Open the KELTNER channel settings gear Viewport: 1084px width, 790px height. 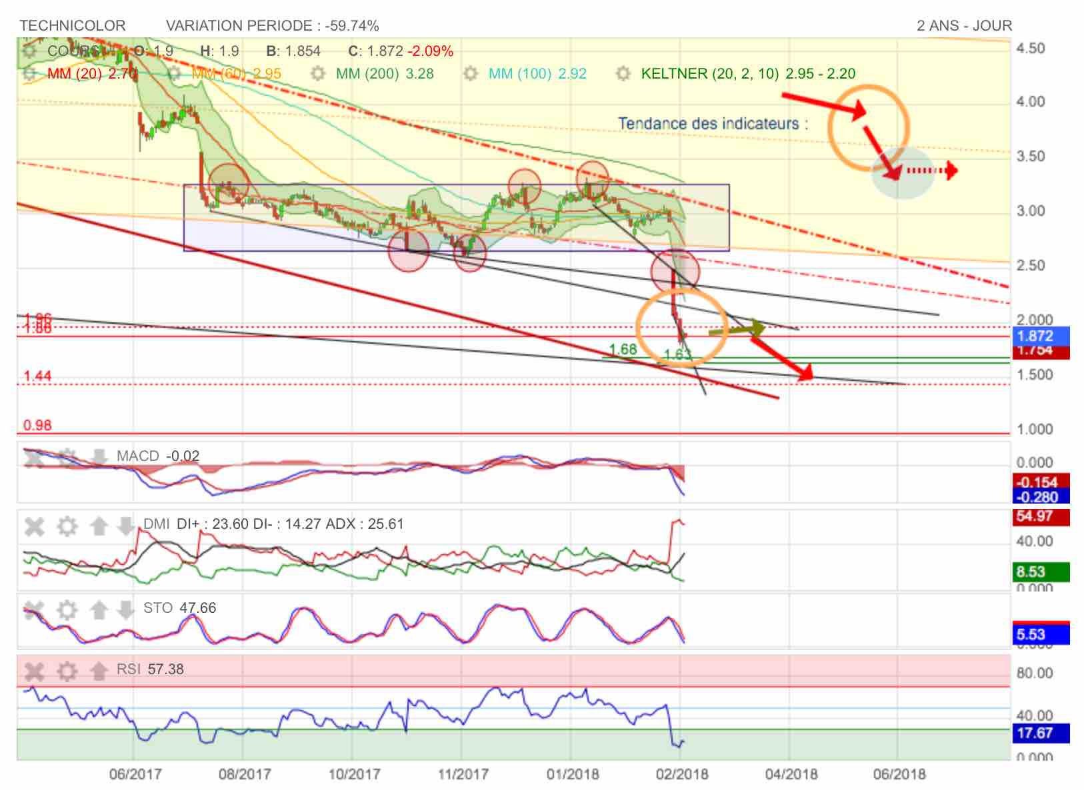(x=623, y=73)
